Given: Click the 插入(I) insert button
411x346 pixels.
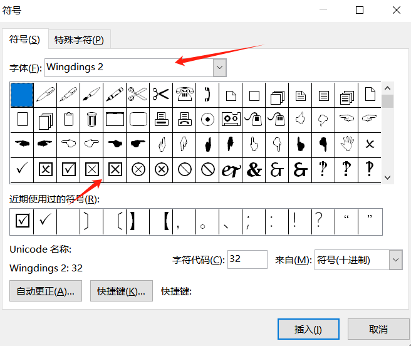Looking at the screenshot, I should (308, 329).
